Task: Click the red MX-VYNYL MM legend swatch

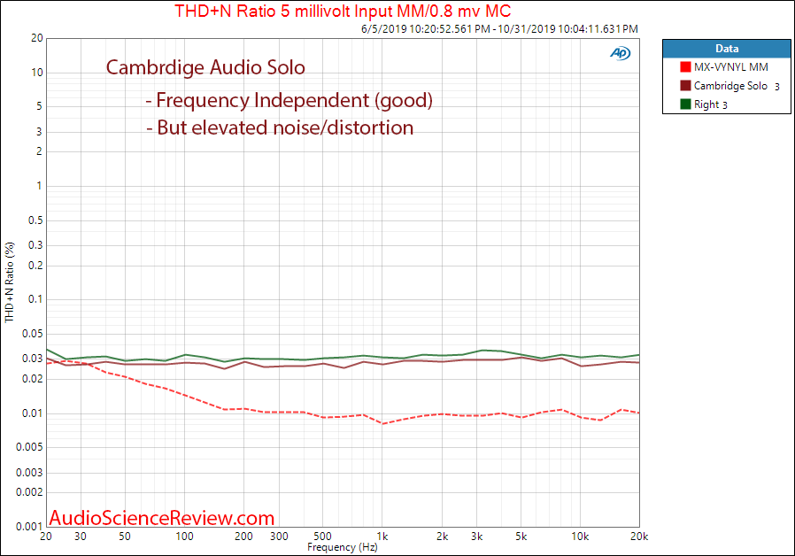Action: 685,67
